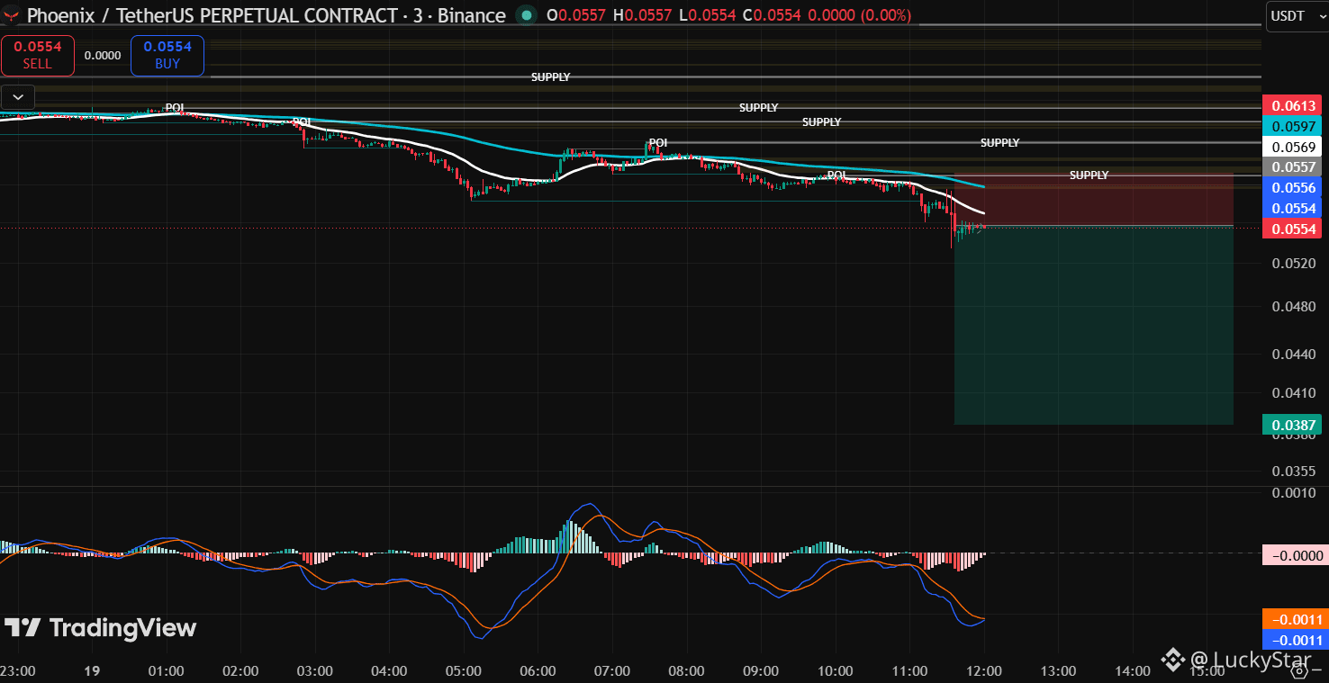
Task: Select the red 0.0613 price label
Action: coord(1294,105)
